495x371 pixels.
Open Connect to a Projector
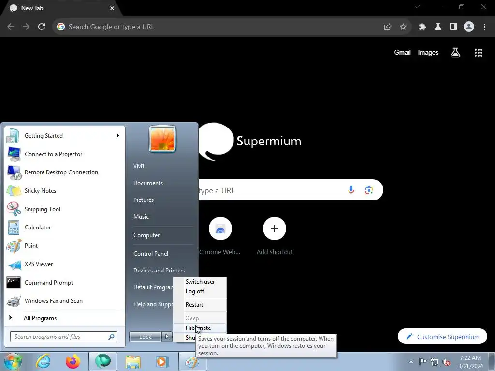(x=65, y=154)
